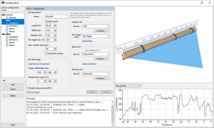Open the Setup Rings link
Image resolution: width=214 pixels, height=128 pixels.
87,41
